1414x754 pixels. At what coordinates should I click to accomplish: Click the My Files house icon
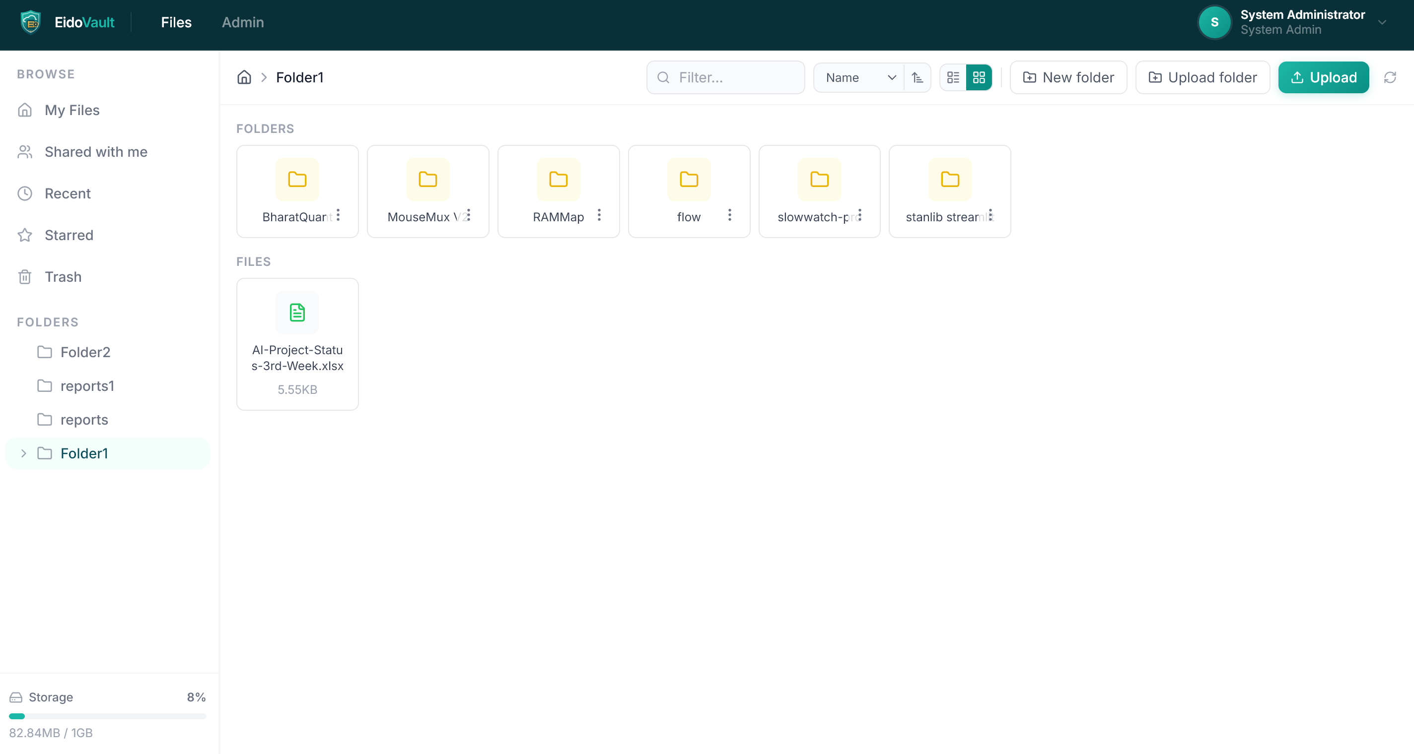coord(25,110)
